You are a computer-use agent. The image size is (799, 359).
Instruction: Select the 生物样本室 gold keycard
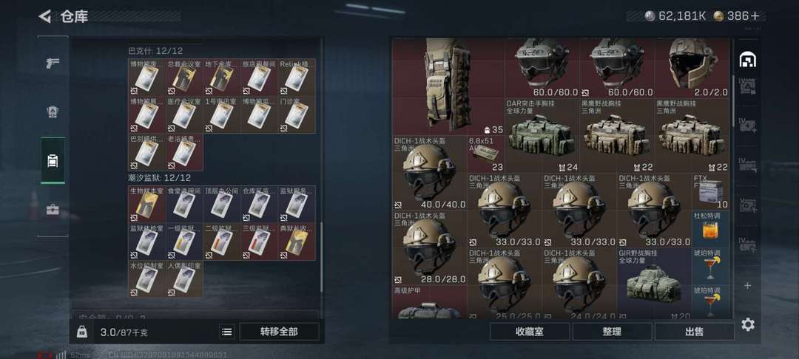[x=146, y=204]
